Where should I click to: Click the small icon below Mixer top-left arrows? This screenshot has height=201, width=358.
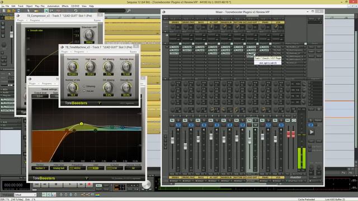[167, 35]
